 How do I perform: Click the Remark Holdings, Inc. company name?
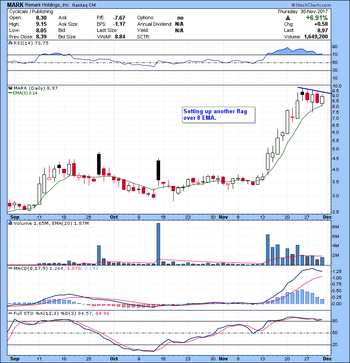[x=47, y=5]
